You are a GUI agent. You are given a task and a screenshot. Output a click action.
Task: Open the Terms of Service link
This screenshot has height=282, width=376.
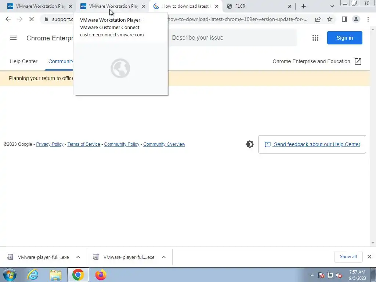pyautogui.click(x=84, y=144)
